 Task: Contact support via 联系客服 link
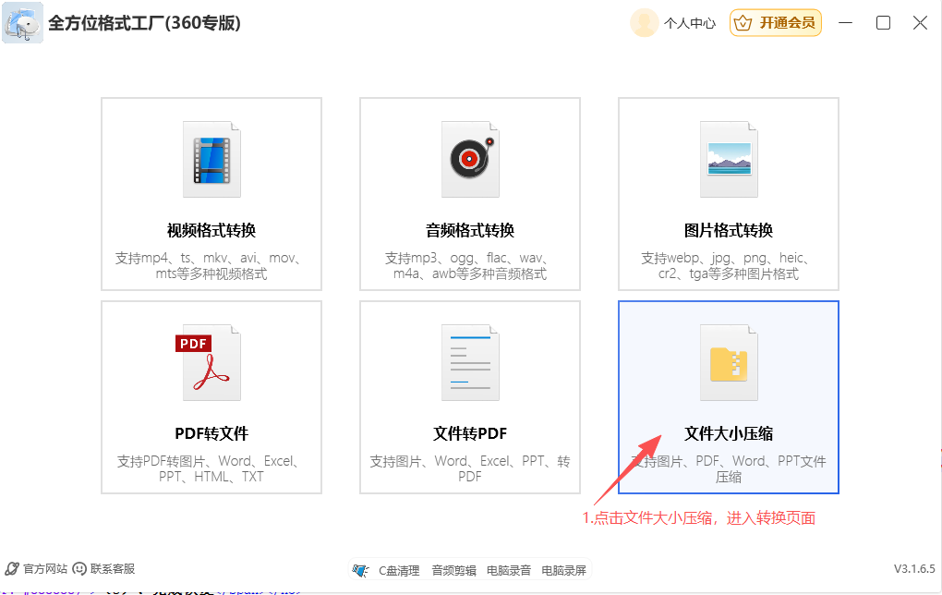point(104,569)
